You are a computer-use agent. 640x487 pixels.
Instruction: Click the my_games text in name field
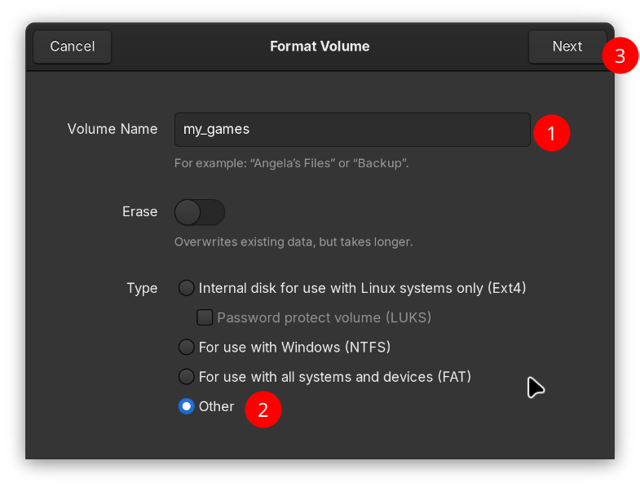(x=217, y=130)
